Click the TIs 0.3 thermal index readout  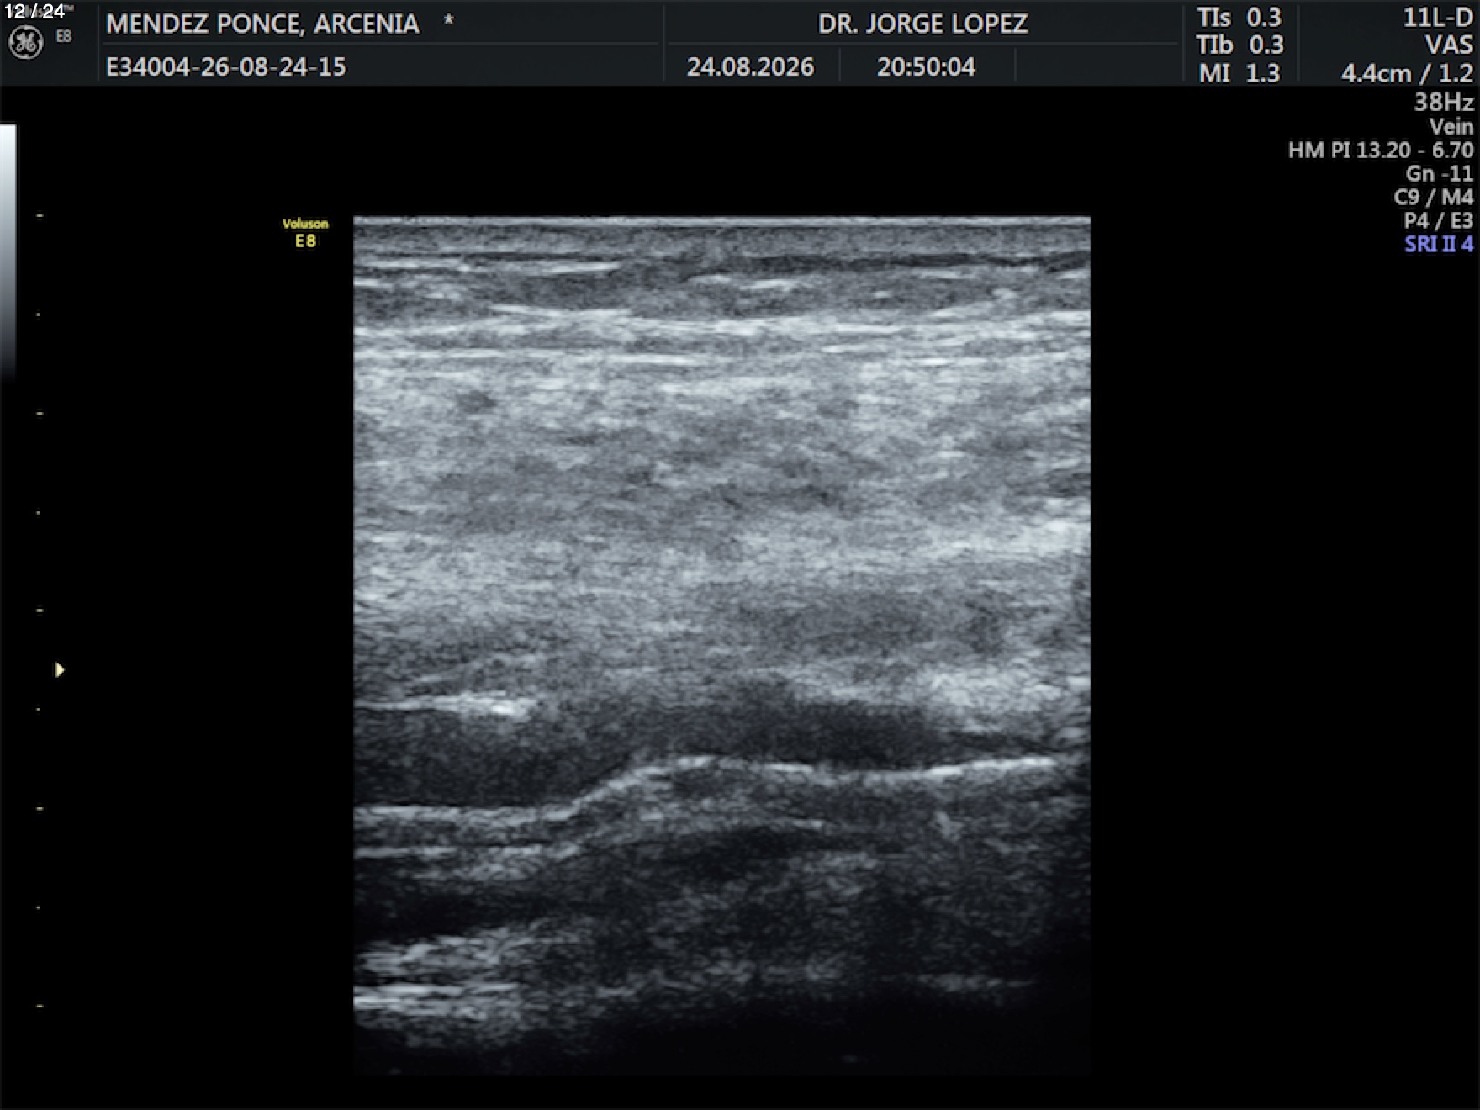pyautogui.click(x=1240, y=18)
